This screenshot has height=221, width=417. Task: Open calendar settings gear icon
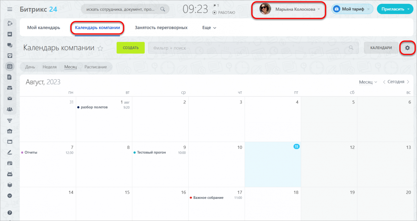[407, 48]
